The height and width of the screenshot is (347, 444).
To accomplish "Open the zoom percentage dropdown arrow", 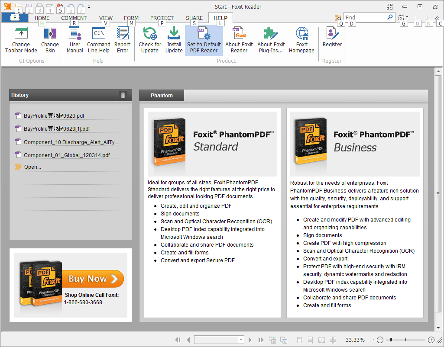I will [x=373, y=340].
